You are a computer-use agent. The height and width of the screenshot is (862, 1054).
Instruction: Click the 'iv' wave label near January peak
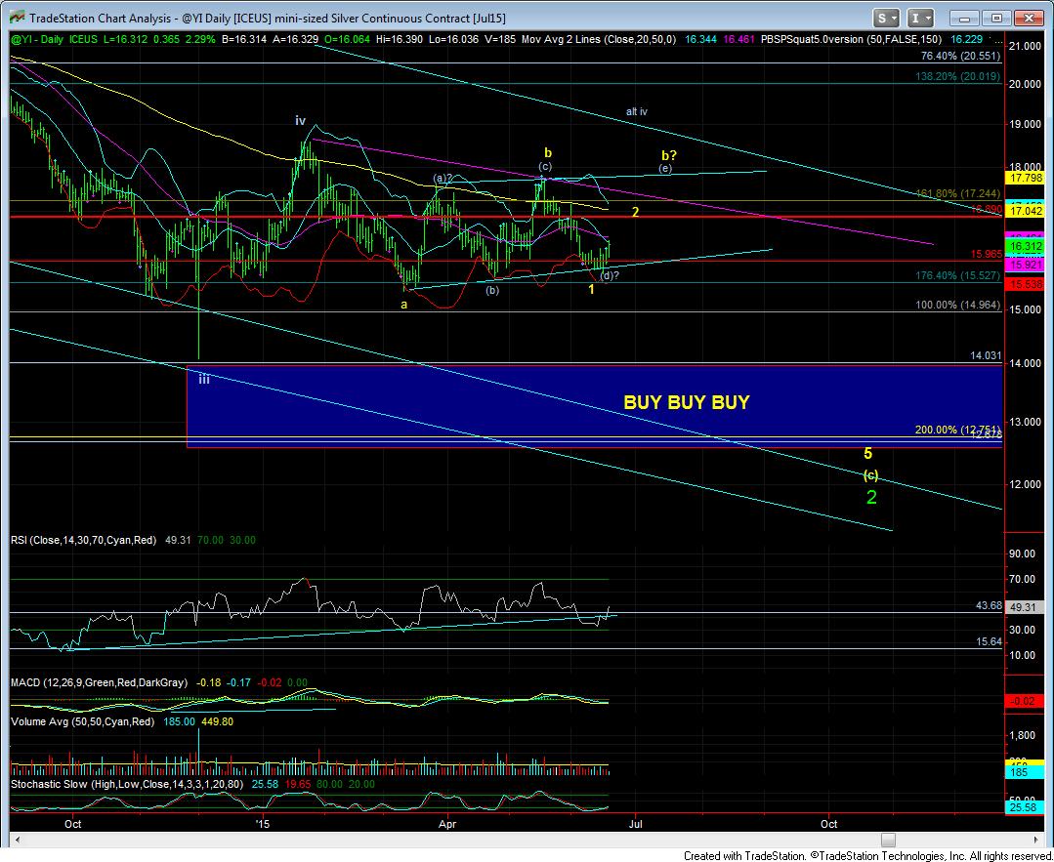tap(301, 120)
